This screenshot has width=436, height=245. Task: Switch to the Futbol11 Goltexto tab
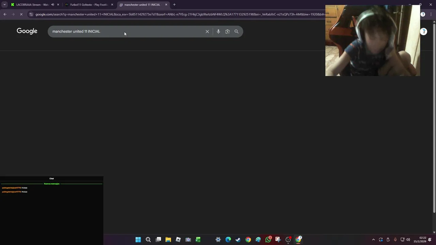(89, 5)
